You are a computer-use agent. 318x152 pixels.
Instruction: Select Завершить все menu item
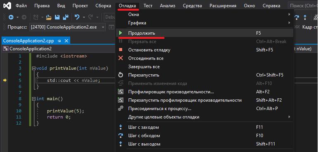click(204, 66)
